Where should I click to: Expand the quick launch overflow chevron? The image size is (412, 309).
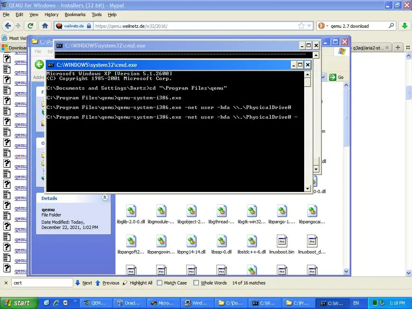[x=75, y=301]
